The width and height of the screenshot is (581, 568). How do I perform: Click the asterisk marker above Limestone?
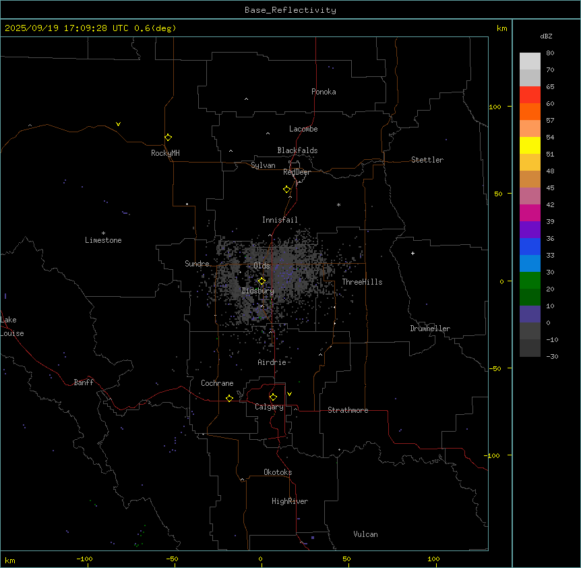coord(103,233)
